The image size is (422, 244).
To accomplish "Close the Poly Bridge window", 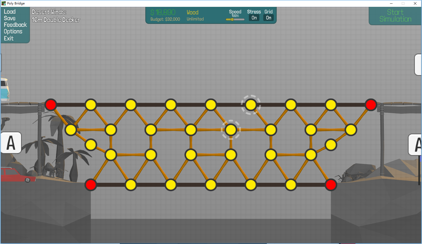I will [x=415, y=3].
